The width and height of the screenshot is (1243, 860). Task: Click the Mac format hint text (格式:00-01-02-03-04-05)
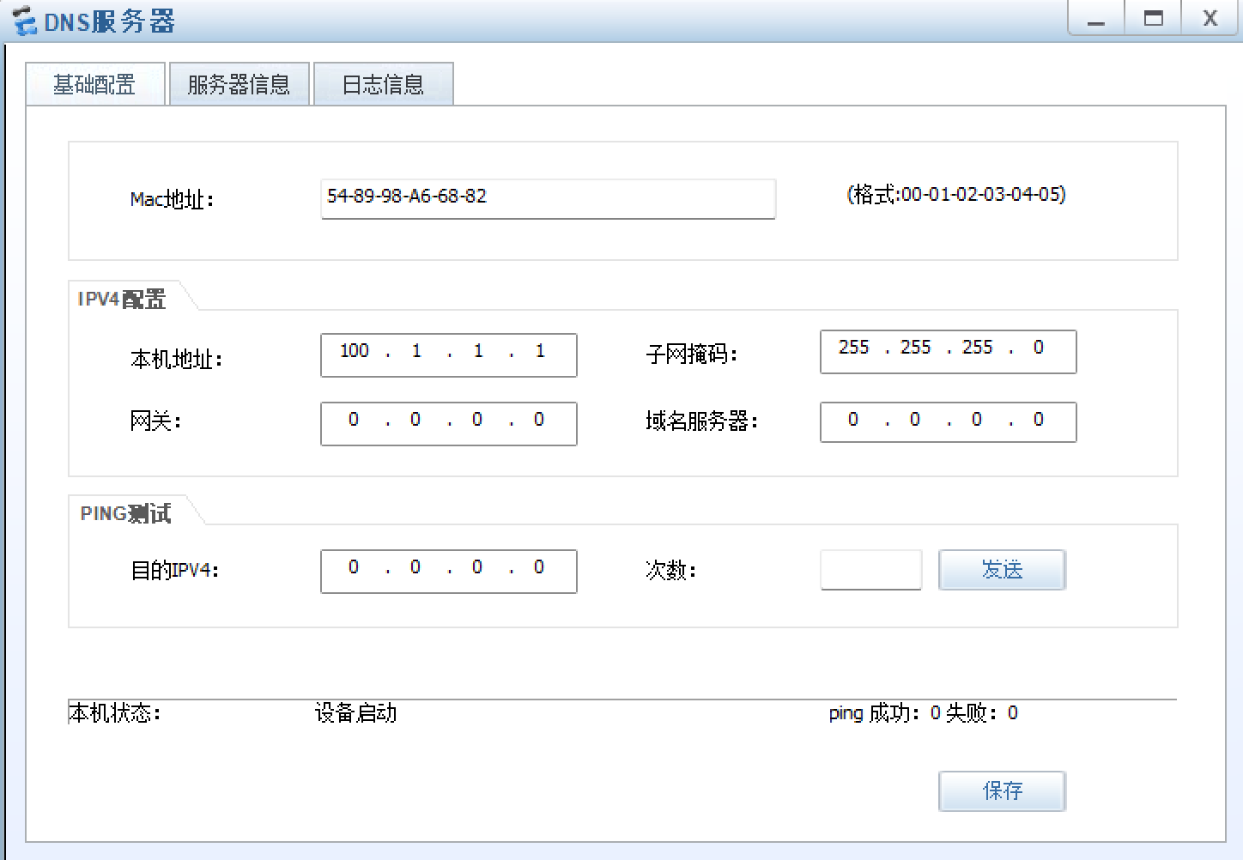pos(956,195)
